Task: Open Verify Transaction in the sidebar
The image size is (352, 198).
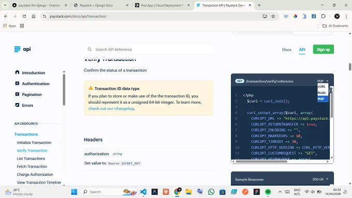Action: 32,150
